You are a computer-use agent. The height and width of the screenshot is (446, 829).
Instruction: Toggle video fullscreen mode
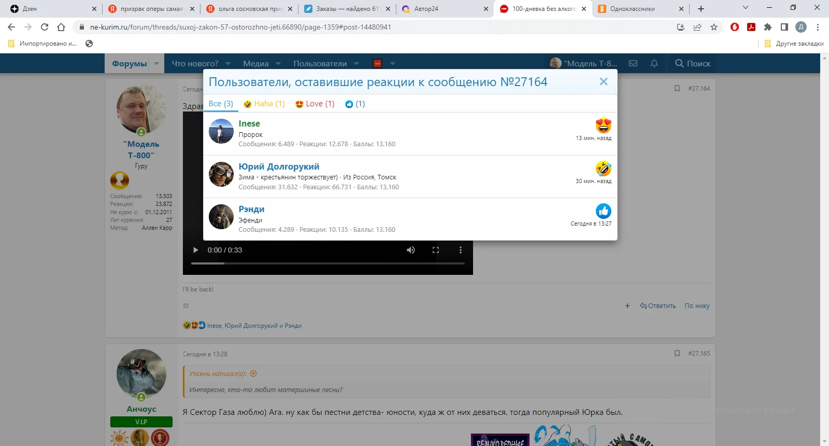point(436,250)
